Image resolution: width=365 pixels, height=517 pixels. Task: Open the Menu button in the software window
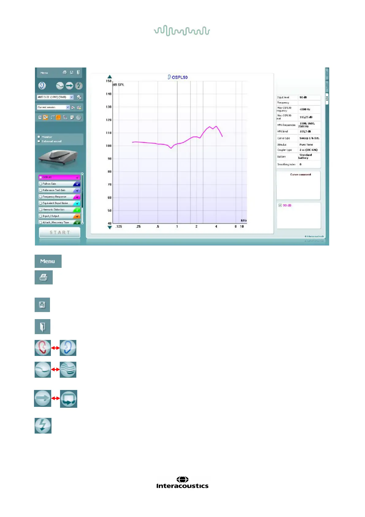click(x=44, y=73)
